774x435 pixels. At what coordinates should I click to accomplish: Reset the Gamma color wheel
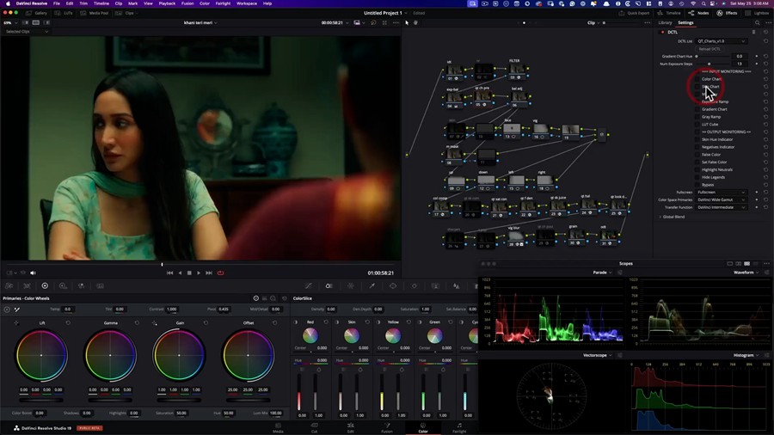(138, 323)
